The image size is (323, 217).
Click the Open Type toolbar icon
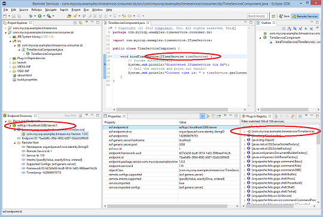(x=69, y=16)
